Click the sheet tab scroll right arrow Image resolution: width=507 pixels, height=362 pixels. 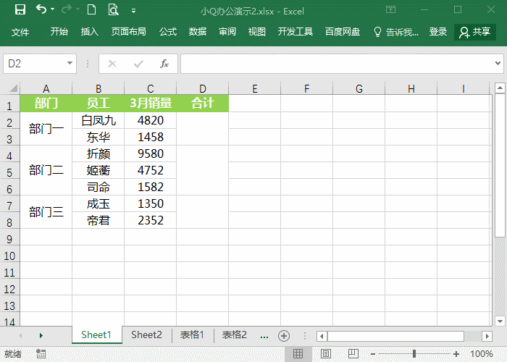pos(41,336)
